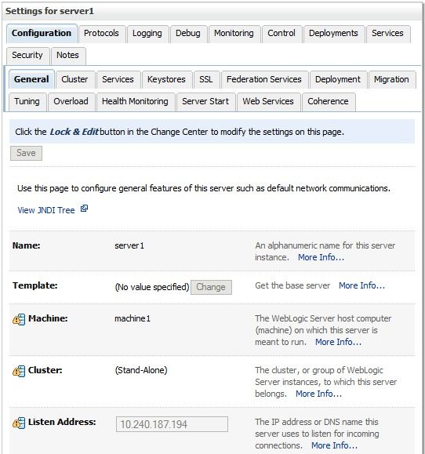Click the restart-required icon beside Listen Address
This screenshot has width=425, height=454.
click(19, 423)
